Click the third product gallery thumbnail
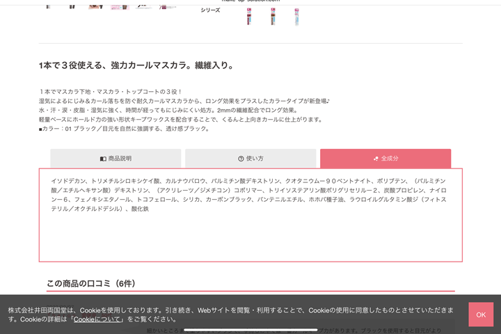 point(96,4)
